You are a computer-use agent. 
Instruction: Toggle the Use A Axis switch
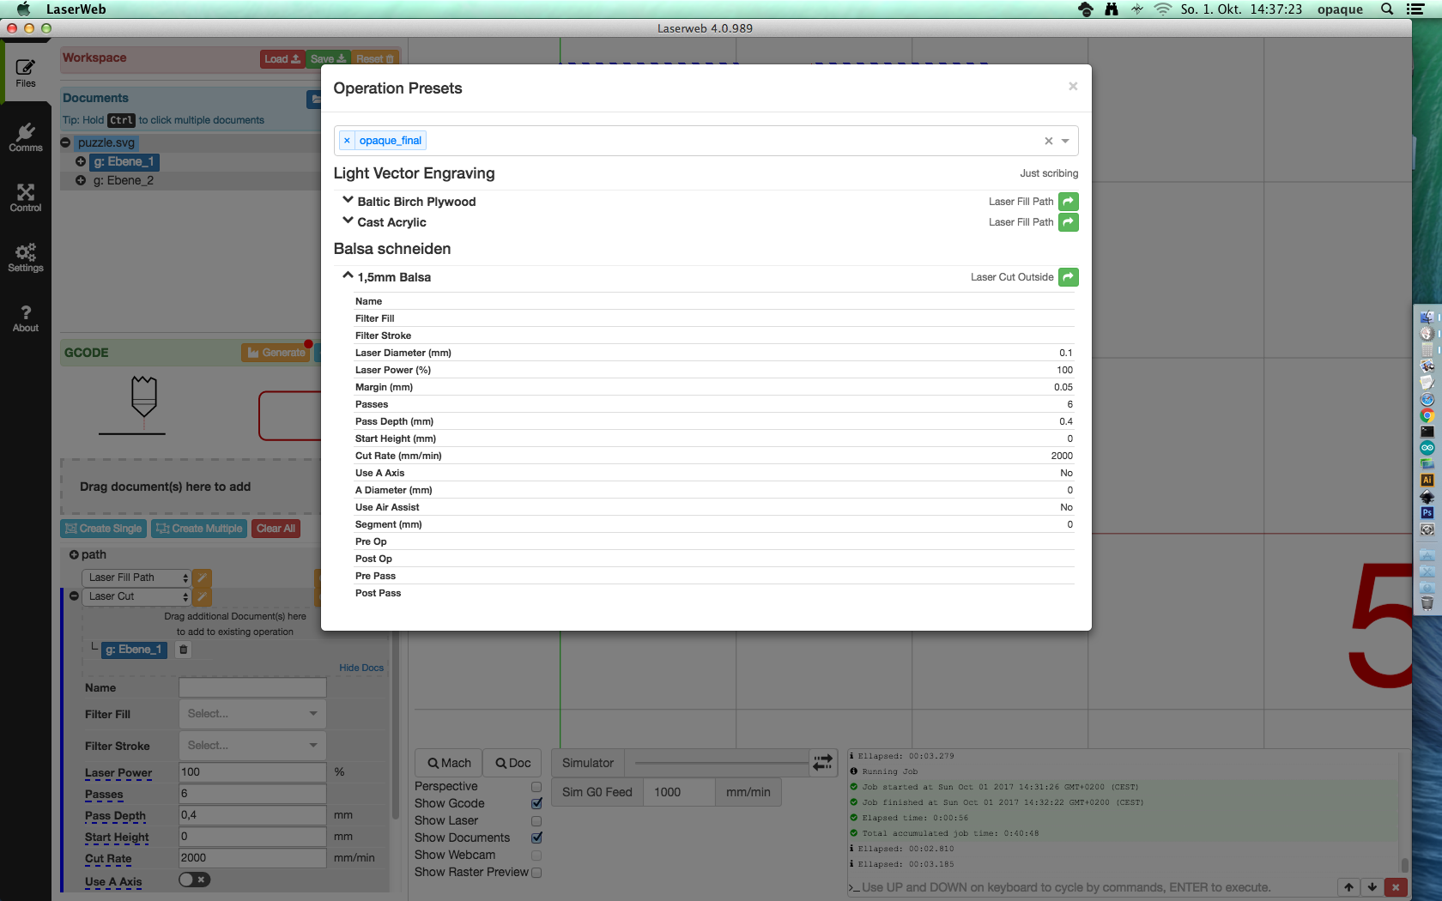pos(194,880)
